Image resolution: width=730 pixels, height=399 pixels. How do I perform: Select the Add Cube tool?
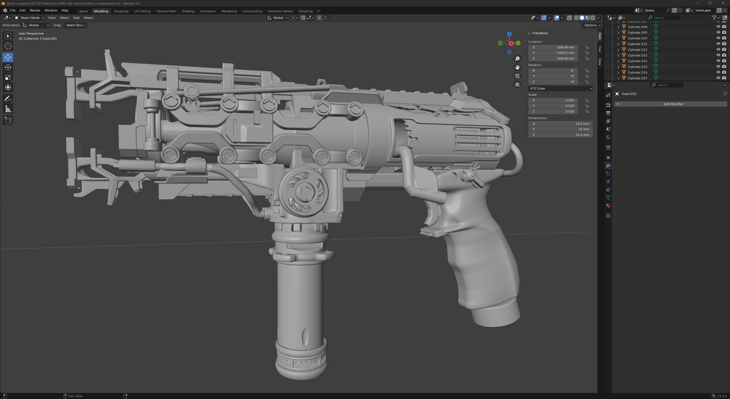tap(8, 120)
